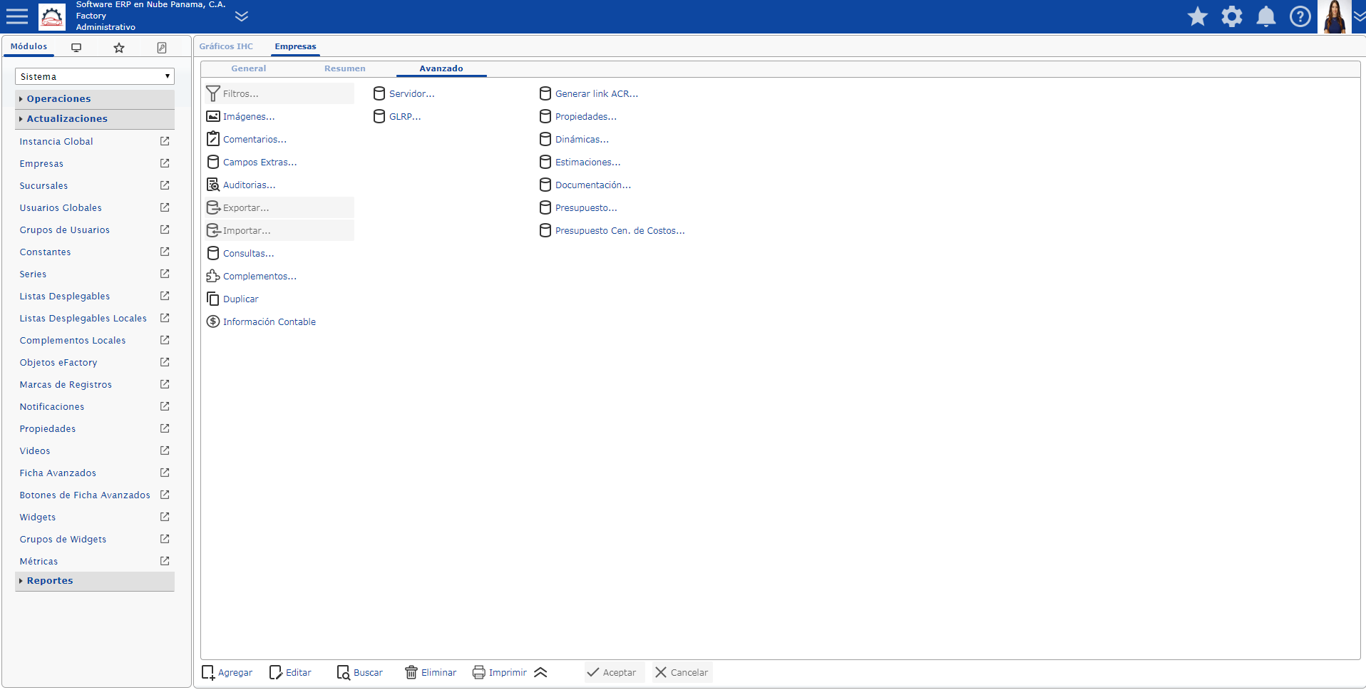Open favorites star in top bar
The image size is (1366, 690).
[1198, 16]
